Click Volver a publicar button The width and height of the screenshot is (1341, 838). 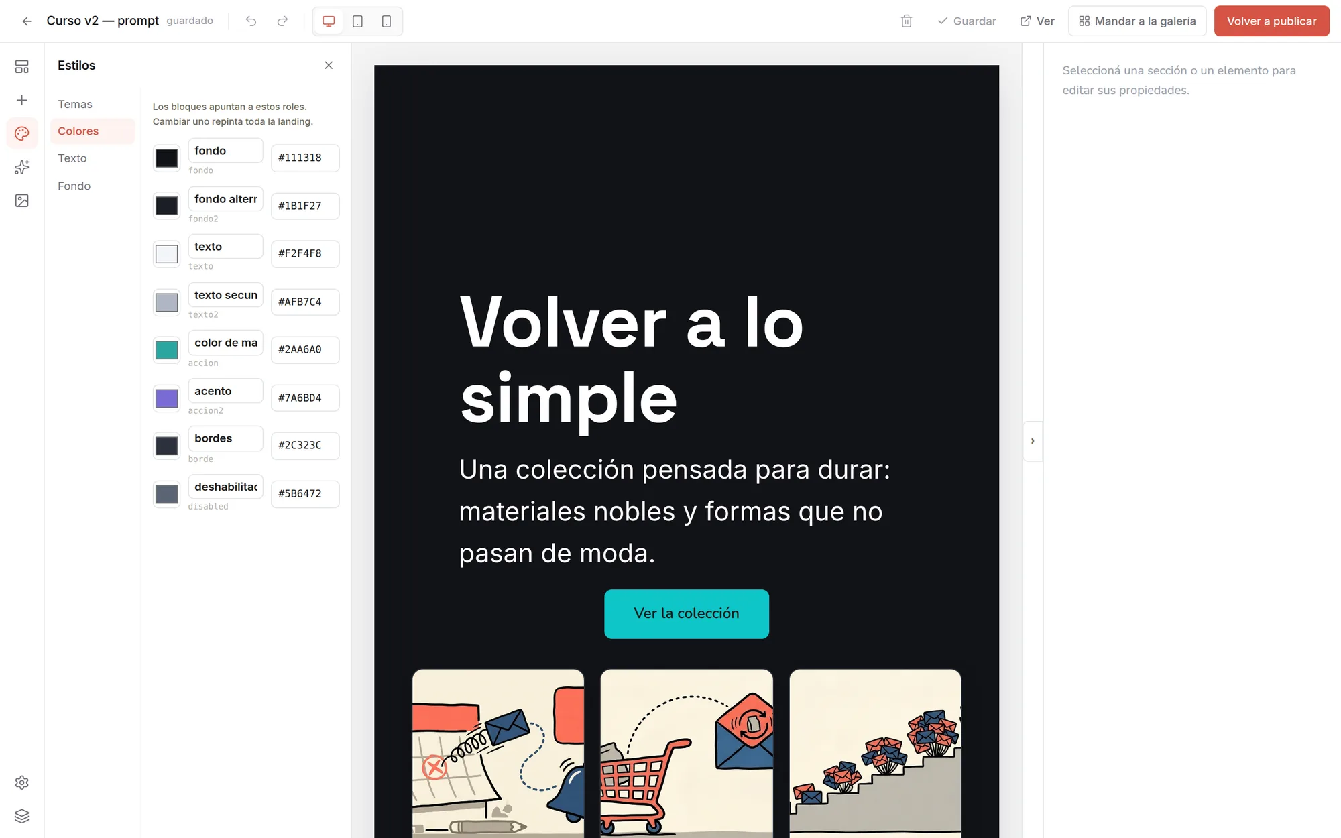coord(1271,21)
